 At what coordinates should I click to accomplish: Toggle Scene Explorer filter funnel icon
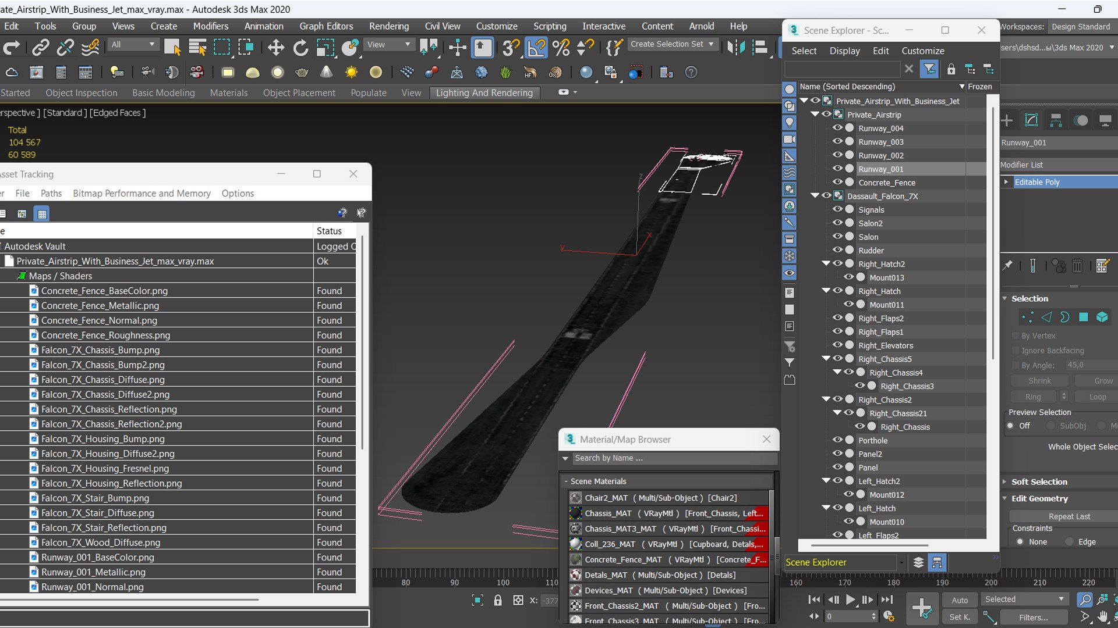point(929,69)
